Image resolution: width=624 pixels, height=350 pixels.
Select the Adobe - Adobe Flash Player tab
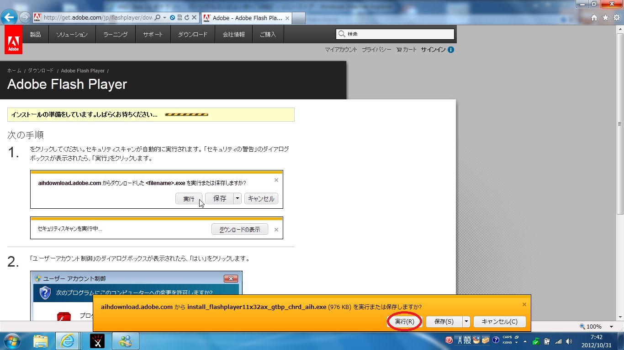coord(246,18)
